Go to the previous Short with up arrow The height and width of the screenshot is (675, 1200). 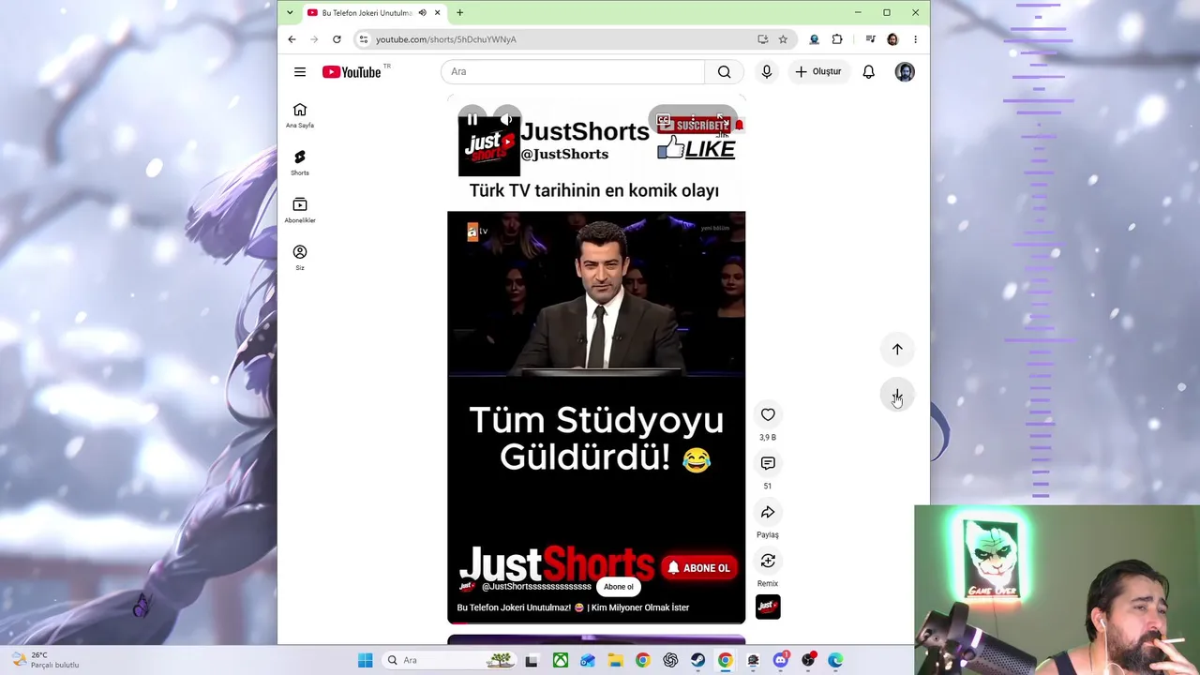click(x=897, y=349)
